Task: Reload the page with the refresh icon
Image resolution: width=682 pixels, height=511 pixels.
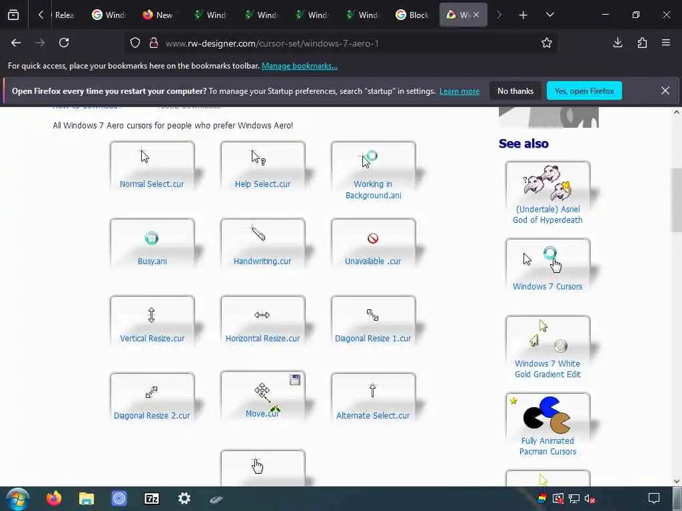Action: pyautogui.click(x=64, y=43)
